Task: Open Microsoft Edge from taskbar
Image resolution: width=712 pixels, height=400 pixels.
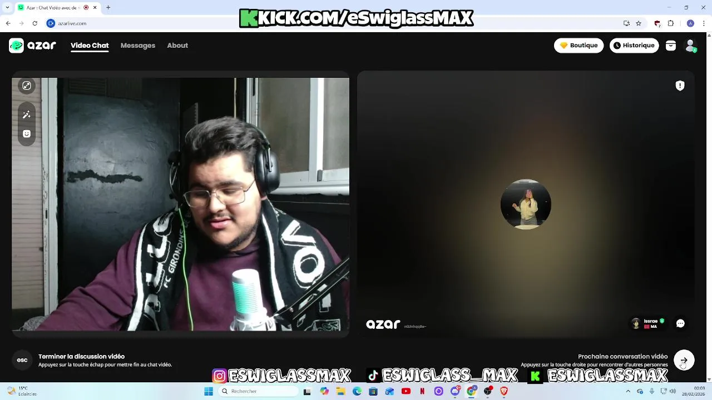Action: click(x=357, y=391)
